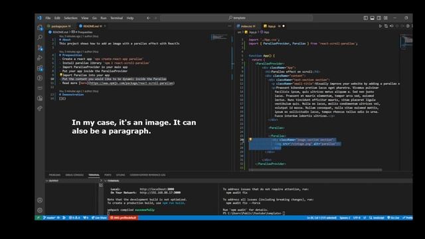Toggle the secondary side bar layout icon
The width and height of the screenshot is (425, 239).
(x=379, y=18)
